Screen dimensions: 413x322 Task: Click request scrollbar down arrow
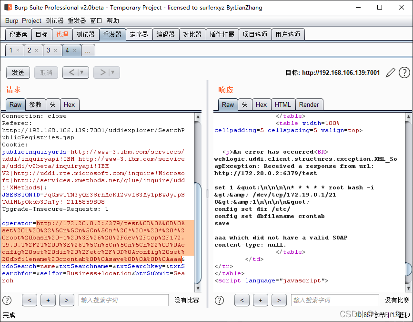[198, 288]
